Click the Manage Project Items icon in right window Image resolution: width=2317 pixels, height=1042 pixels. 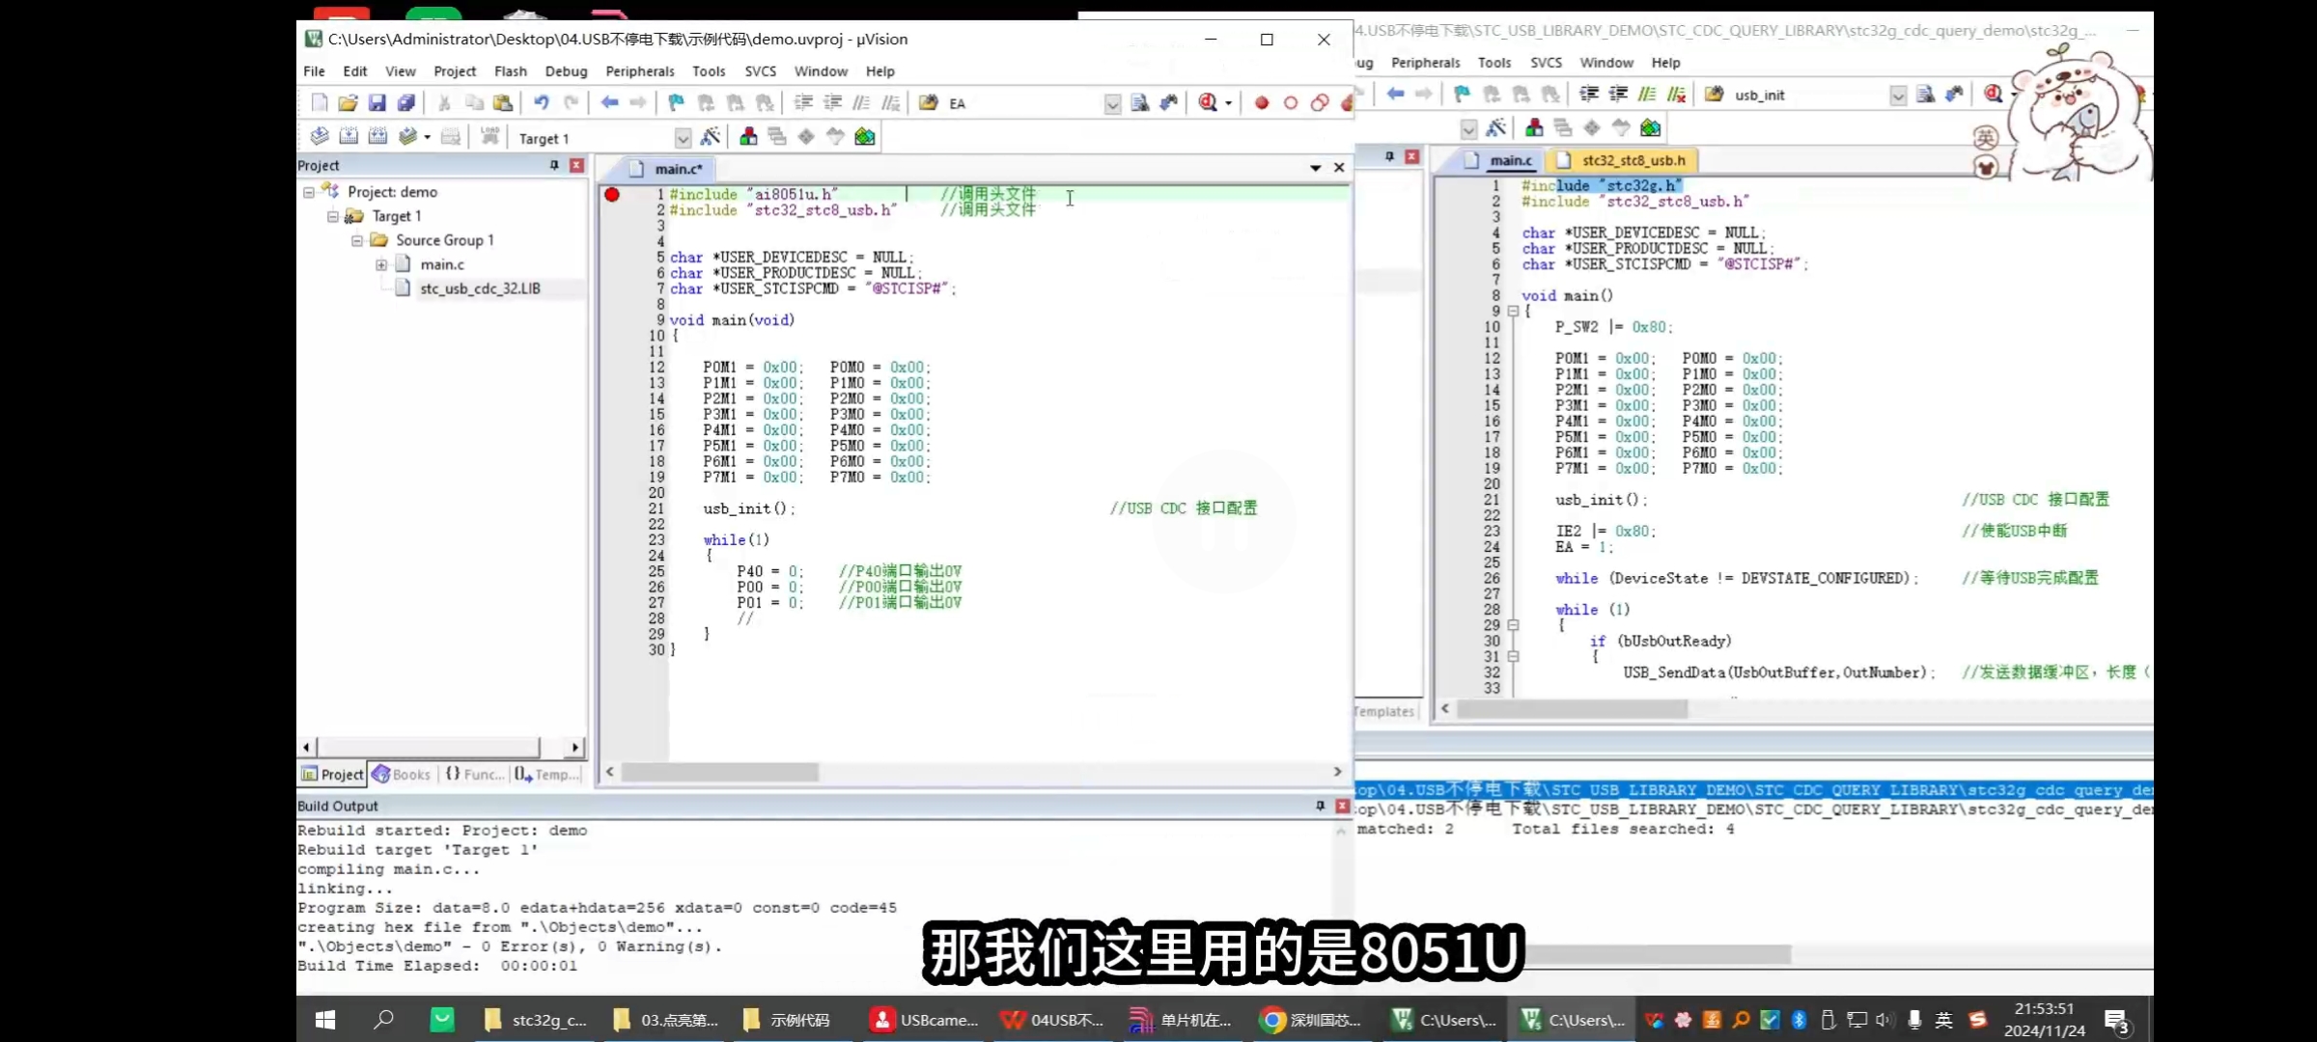click(x=1534, y=127)
